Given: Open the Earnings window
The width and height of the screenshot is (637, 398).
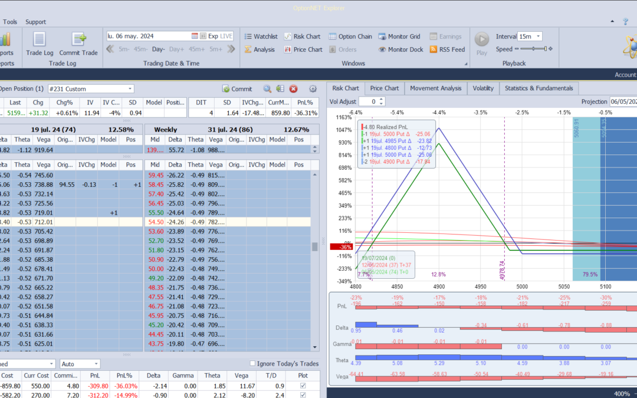Looking at the screenshot, I should pos(445,37).
